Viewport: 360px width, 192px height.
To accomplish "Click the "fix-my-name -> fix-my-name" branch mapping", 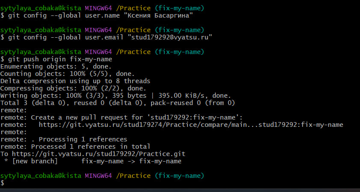I will pyautogui.click(x=131, y=161).
